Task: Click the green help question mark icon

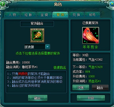Action: click(2, 4)
